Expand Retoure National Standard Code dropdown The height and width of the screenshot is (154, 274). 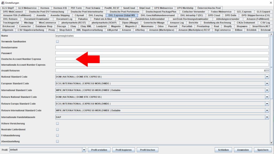pos(267,97)
